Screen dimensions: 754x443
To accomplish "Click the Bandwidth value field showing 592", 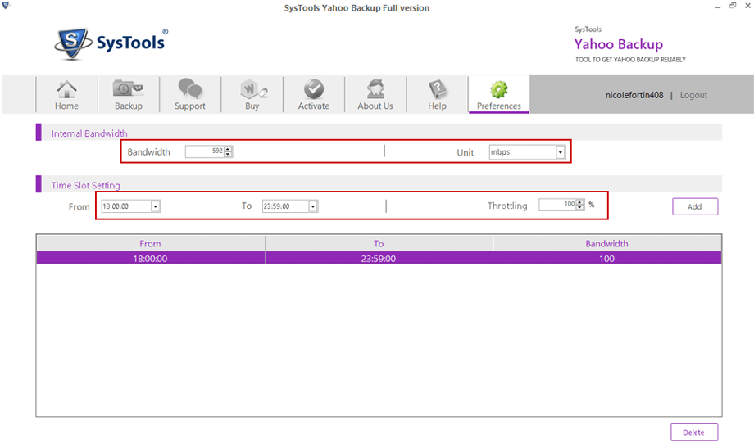I will pos(204,151).
